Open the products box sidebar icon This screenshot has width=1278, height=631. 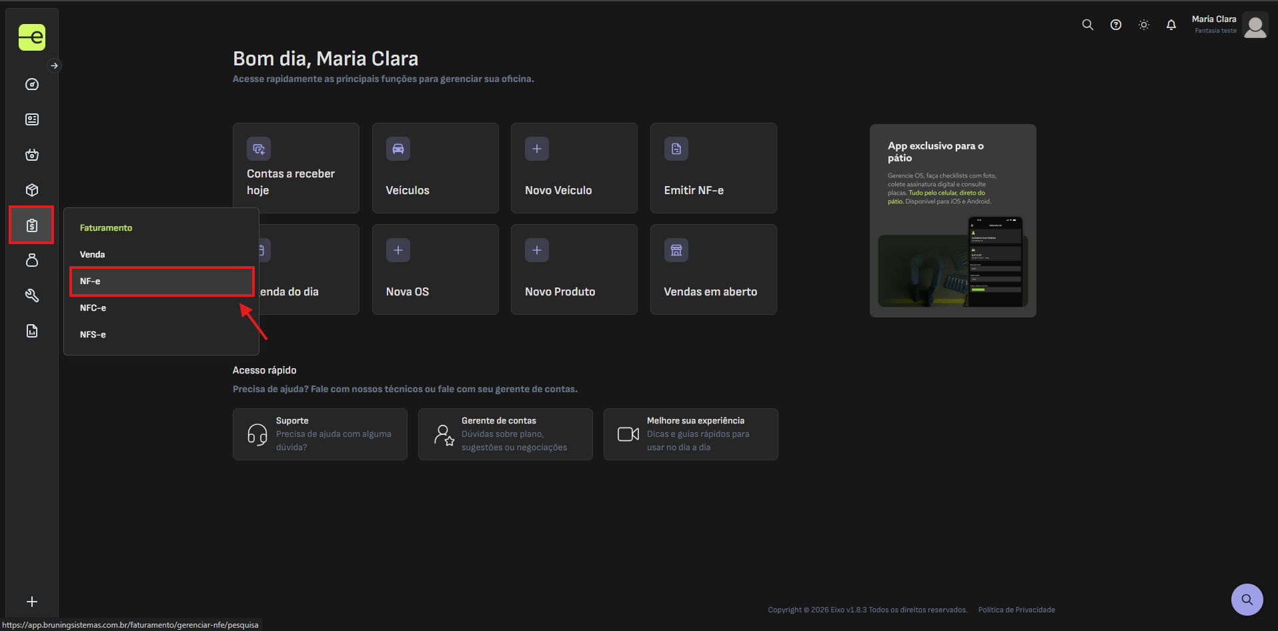[x=32, y=190]
